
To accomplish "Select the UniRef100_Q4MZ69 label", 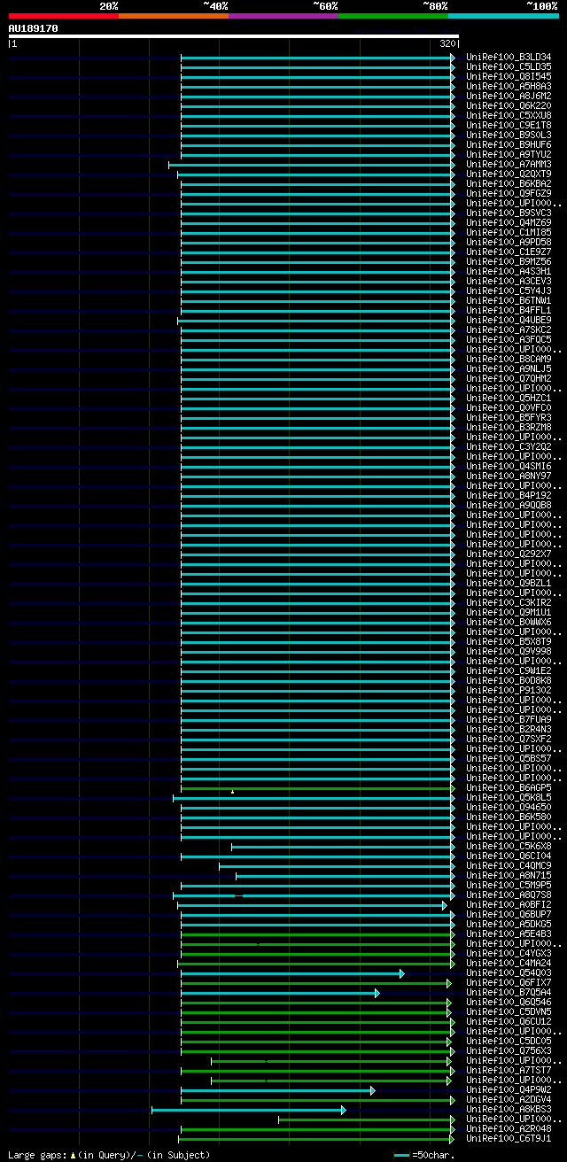I will [509, 223].
